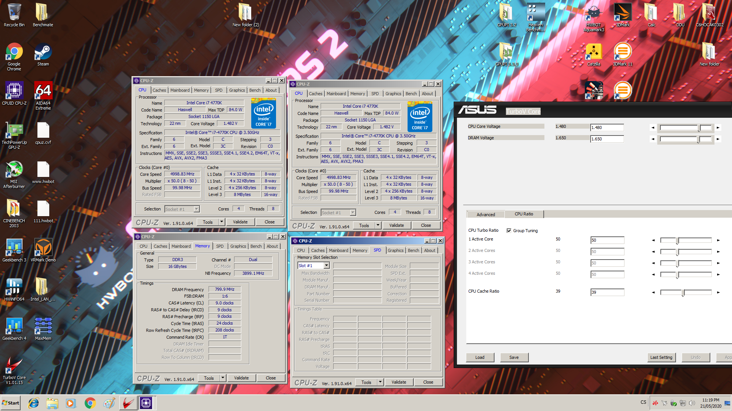This screenshot has width=732, height=411.
Task: Open the DDU folder icon
Action: [x=680, y=15]
